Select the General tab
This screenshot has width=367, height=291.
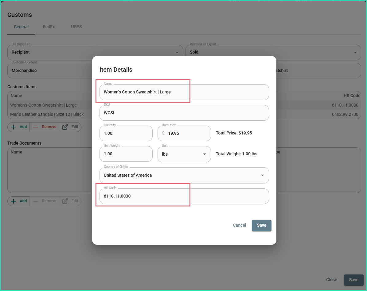(x=21, y=27)
